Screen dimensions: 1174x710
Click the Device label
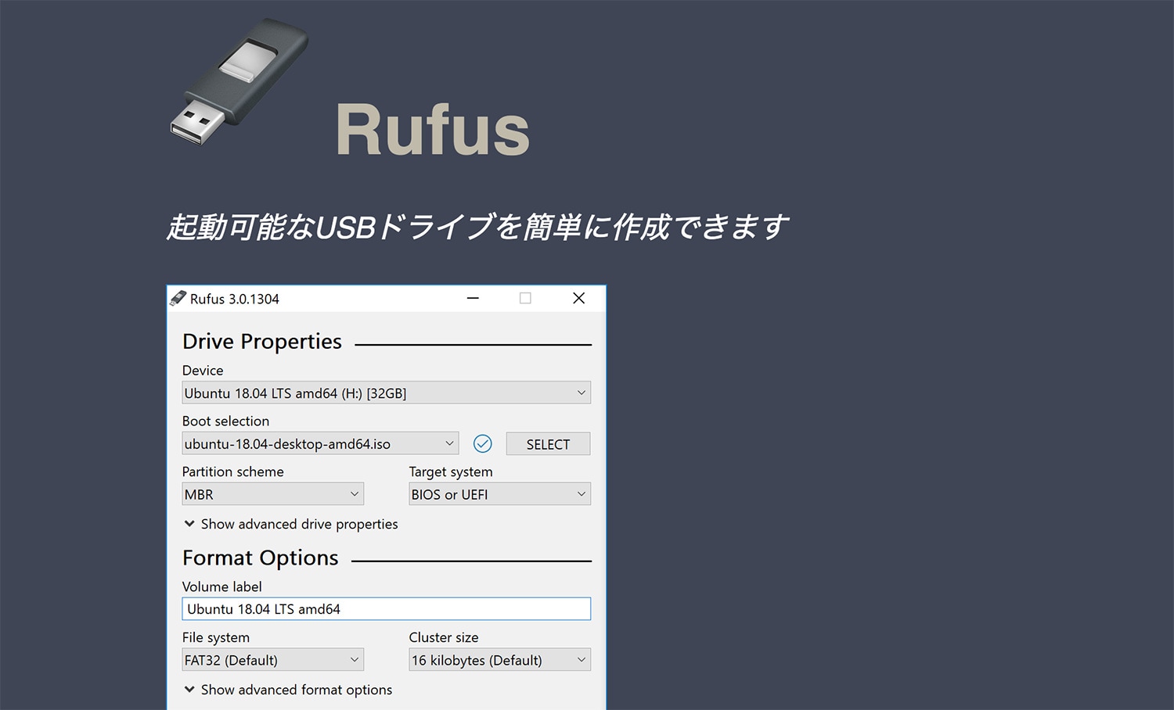coord(203,370)
